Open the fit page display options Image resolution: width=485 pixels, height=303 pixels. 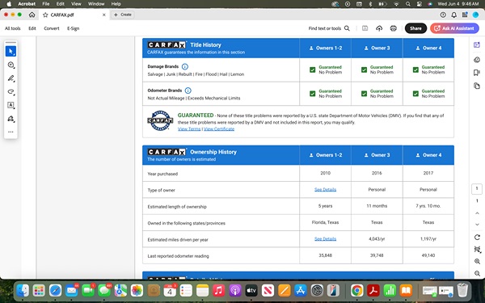[x=477, y=249]
